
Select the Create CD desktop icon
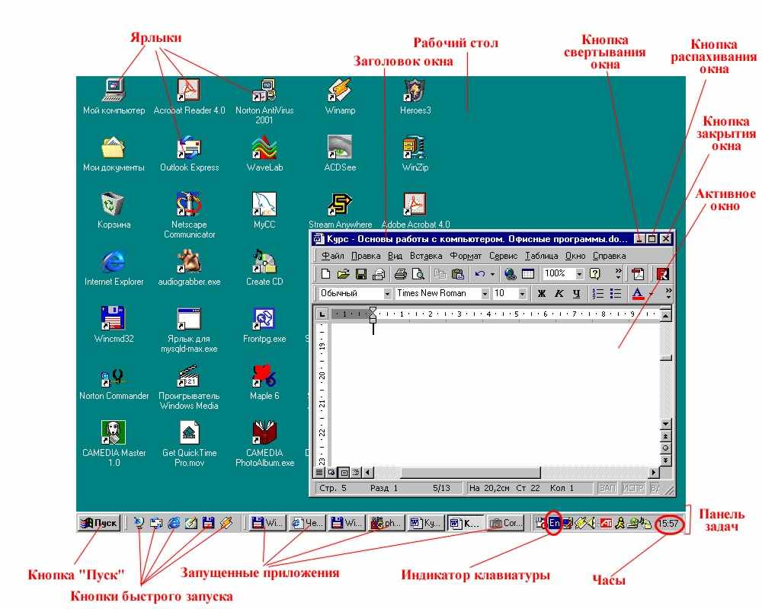point(264,268)
